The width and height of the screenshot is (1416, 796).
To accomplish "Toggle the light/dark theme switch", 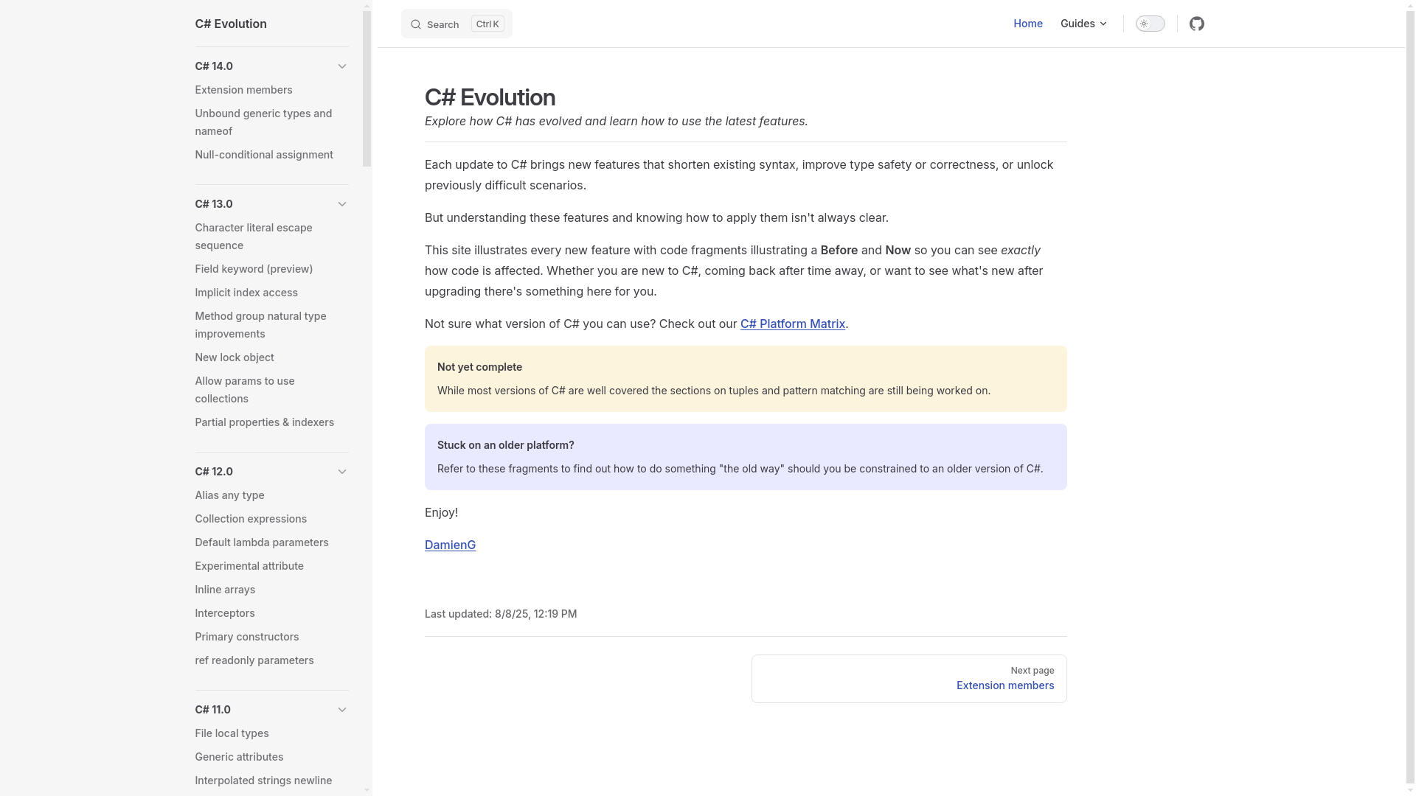I will tap(1150, 24).
